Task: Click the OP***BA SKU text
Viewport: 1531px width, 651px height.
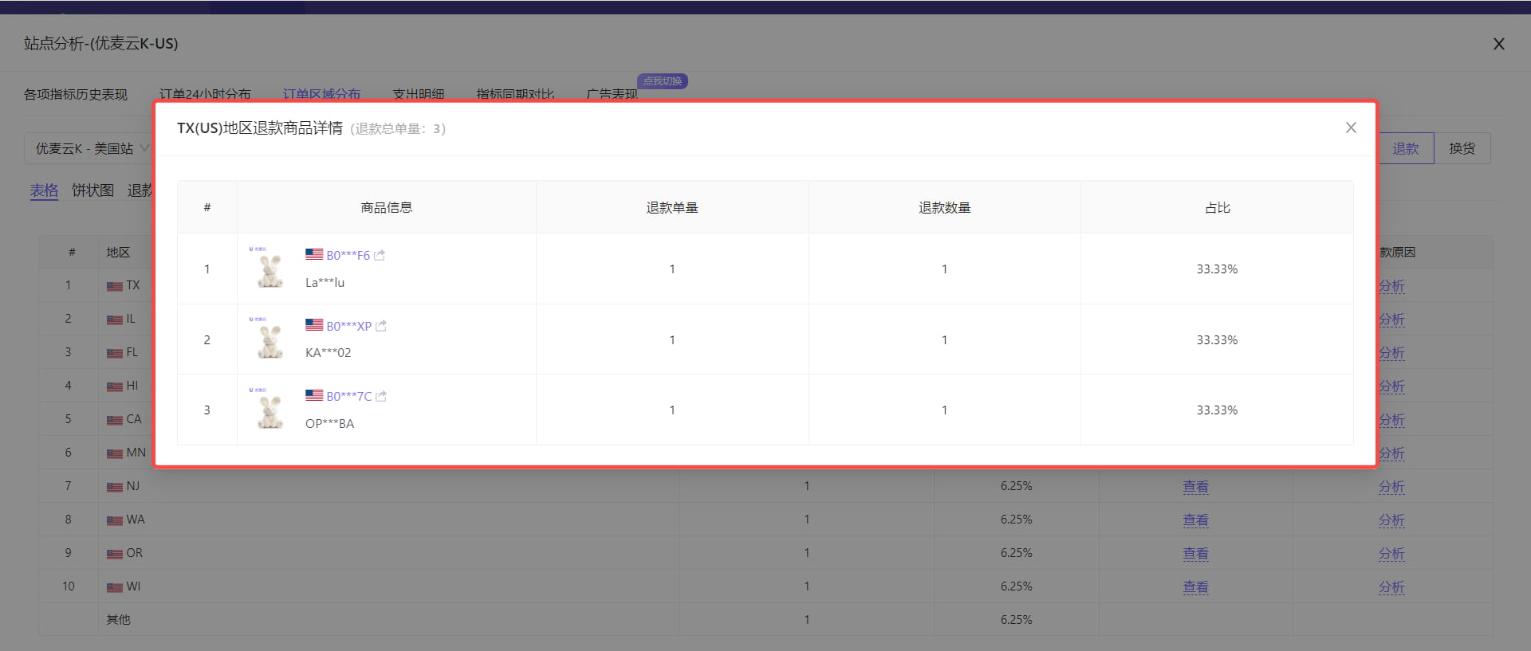Action: tap(329, 423)
